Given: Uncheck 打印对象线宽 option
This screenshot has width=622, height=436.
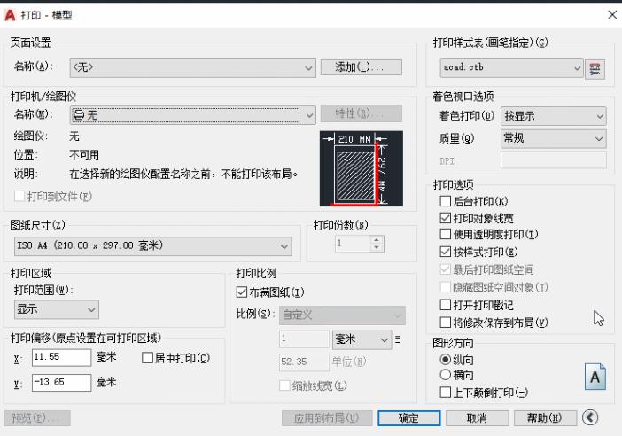Looking at the screenshot, I should click(445, 218).
